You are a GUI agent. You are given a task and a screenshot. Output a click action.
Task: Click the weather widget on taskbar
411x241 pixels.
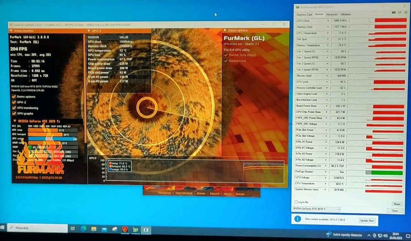click(344, 235)
